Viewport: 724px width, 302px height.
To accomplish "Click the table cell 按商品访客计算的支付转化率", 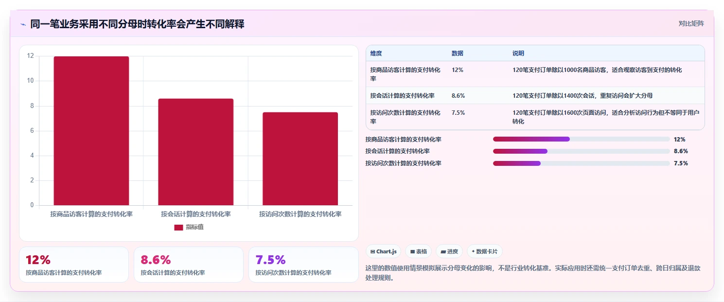I will click(406, 74).
